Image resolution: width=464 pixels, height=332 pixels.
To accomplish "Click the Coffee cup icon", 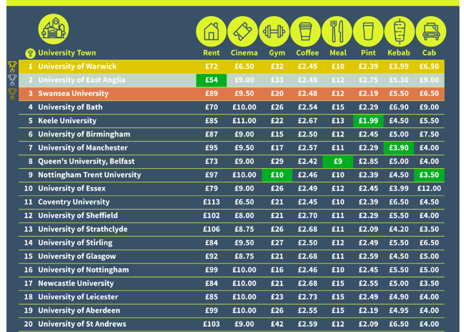I will (306, 31).
